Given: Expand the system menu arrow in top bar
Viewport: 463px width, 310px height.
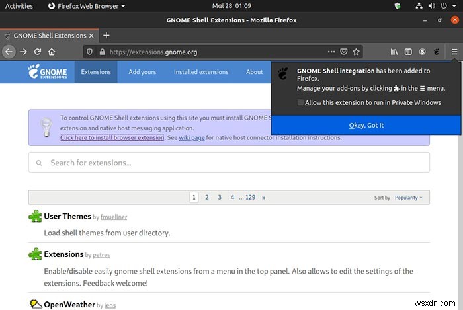Looking at the screenshot, I should click(x=454, y=5).
